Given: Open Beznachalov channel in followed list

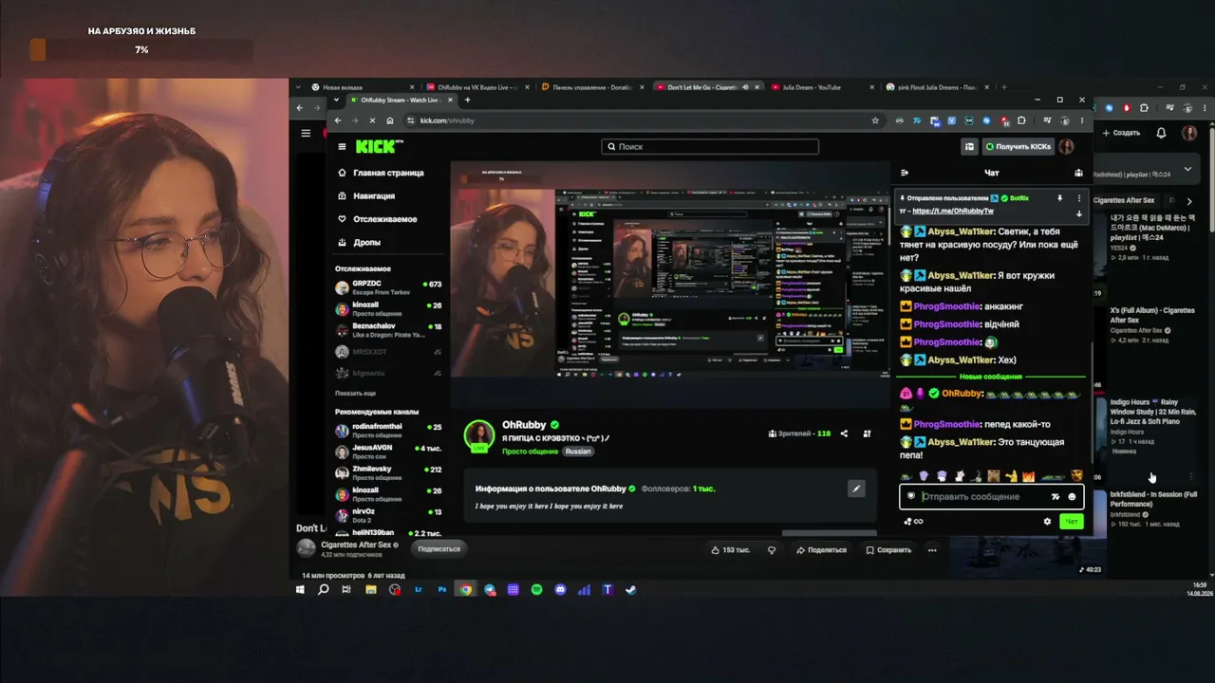Looking at the screenshot, I should (x=388, y=330).
